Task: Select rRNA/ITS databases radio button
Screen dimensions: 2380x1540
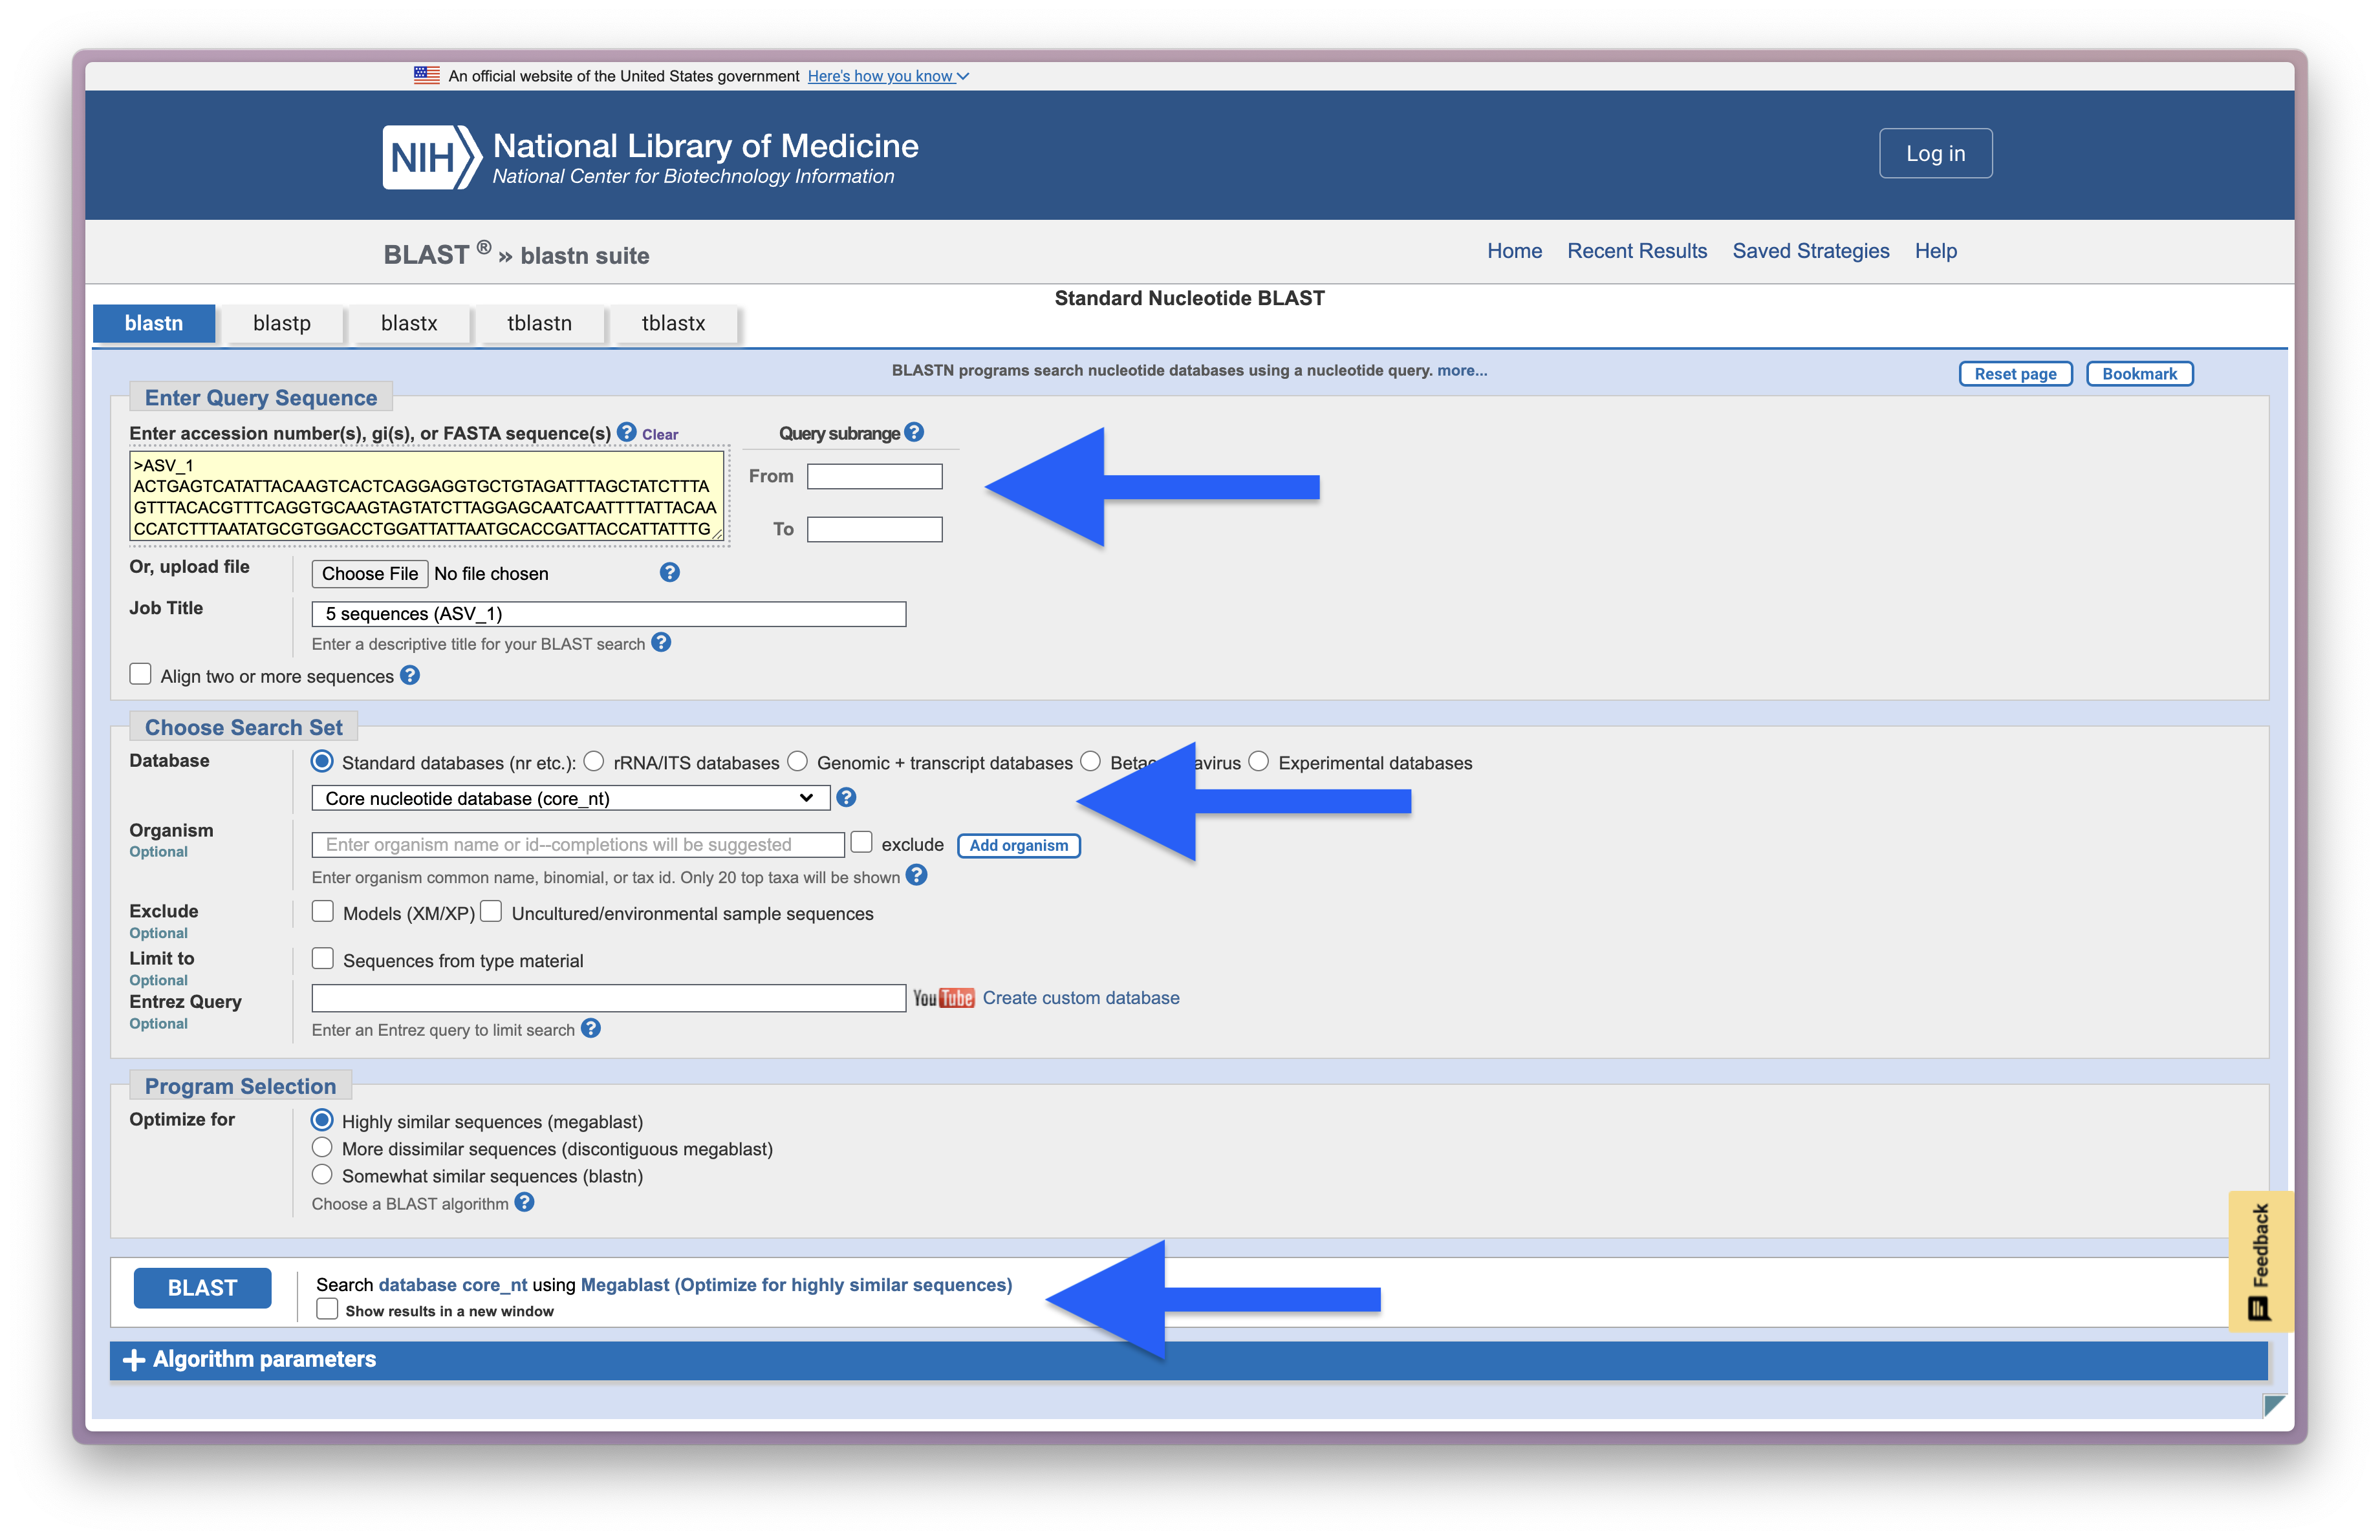Action: pyautogui.click(x=594, y=762)
